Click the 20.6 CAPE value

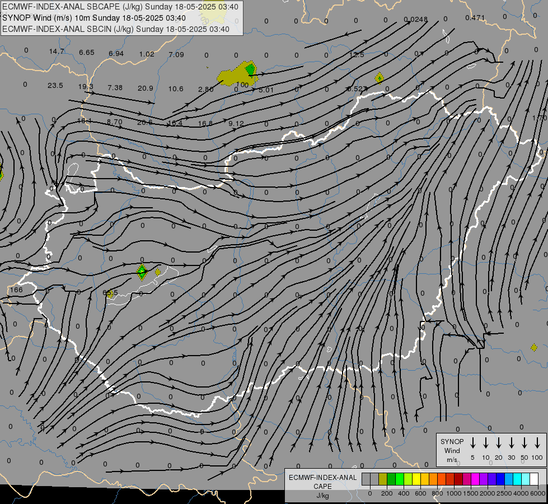[144, 123]
